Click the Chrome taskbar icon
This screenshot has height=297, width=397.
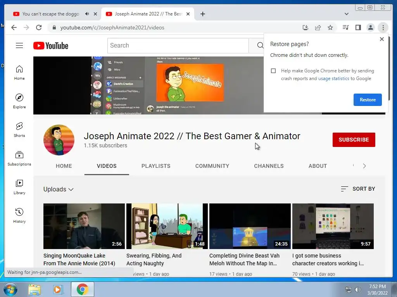coord(82,289)
